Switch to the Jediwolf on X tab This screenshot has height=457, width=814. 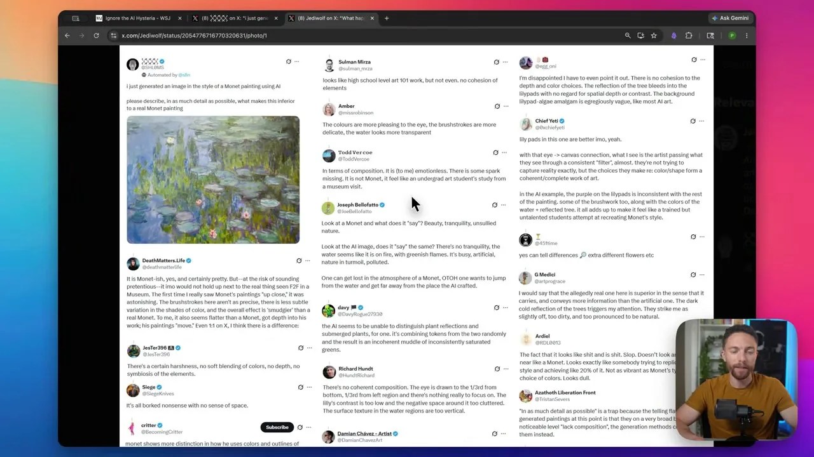331,18
